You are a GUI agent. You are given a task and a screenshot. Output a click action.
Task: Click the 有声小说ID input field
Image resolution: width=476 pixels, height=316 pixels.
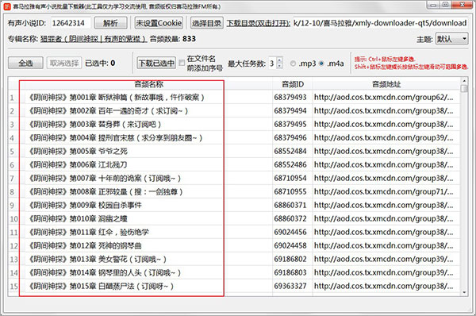71,23
